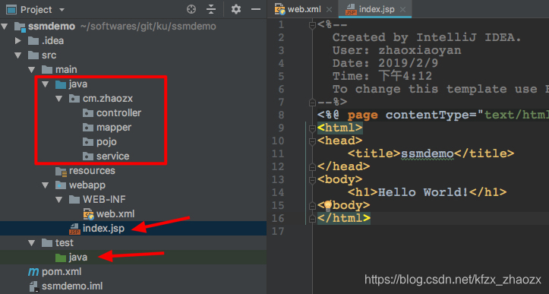
Task: Select the resources folder
Action: point(92,171)
